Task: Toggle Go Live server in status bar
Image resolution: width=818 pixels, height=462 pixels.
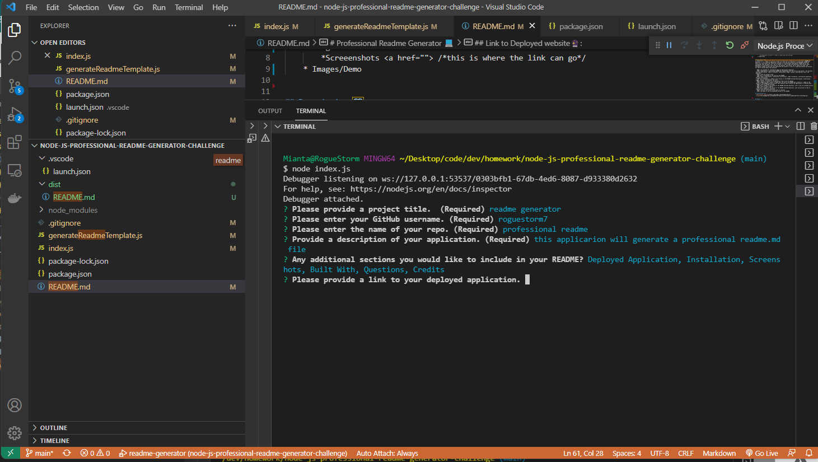Action: pyautogui.click(x=762, y=453)
